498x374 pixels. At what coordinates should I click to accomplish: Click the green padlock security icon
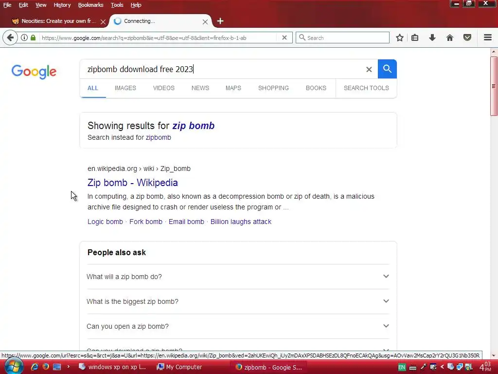[x=33, y=37]
